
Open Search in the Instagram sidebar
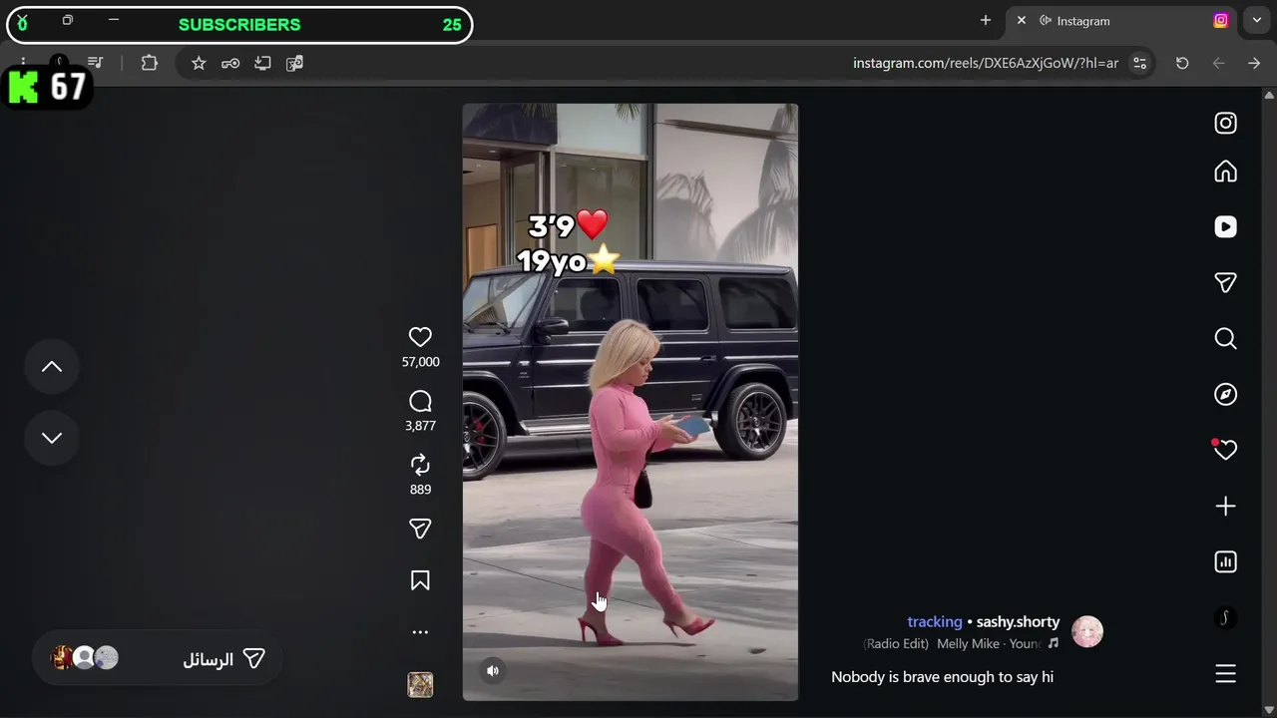pos(1225,339)
